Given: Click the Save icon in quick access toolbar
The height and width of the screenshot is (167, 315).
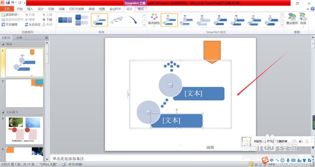Looking at the screenshot, I should 8,3.
